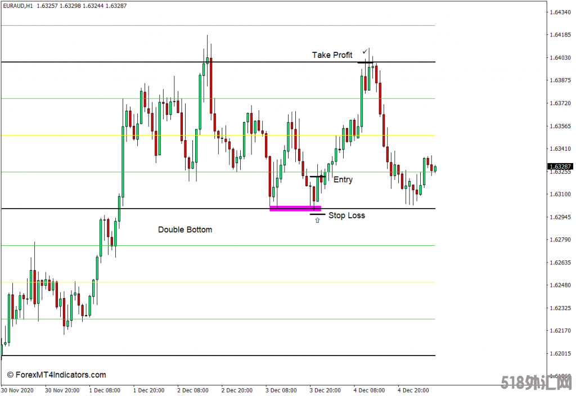Click the "1 Dec 20:00" time axis label

click(x=148, y=390)
